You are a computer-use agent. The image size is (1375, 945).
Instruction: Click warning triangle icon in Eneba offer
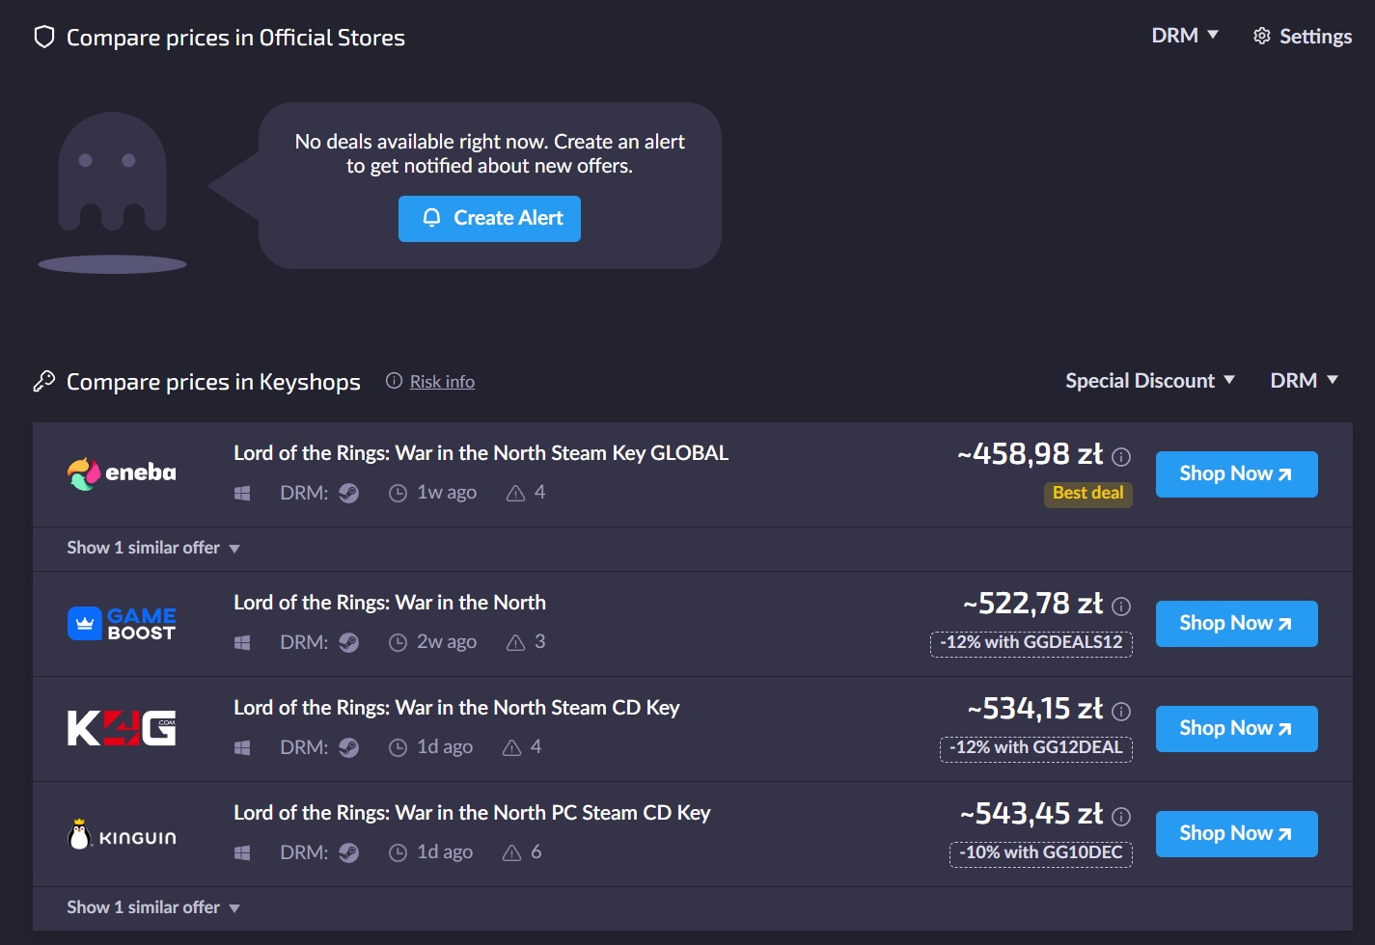pos(516,494)
